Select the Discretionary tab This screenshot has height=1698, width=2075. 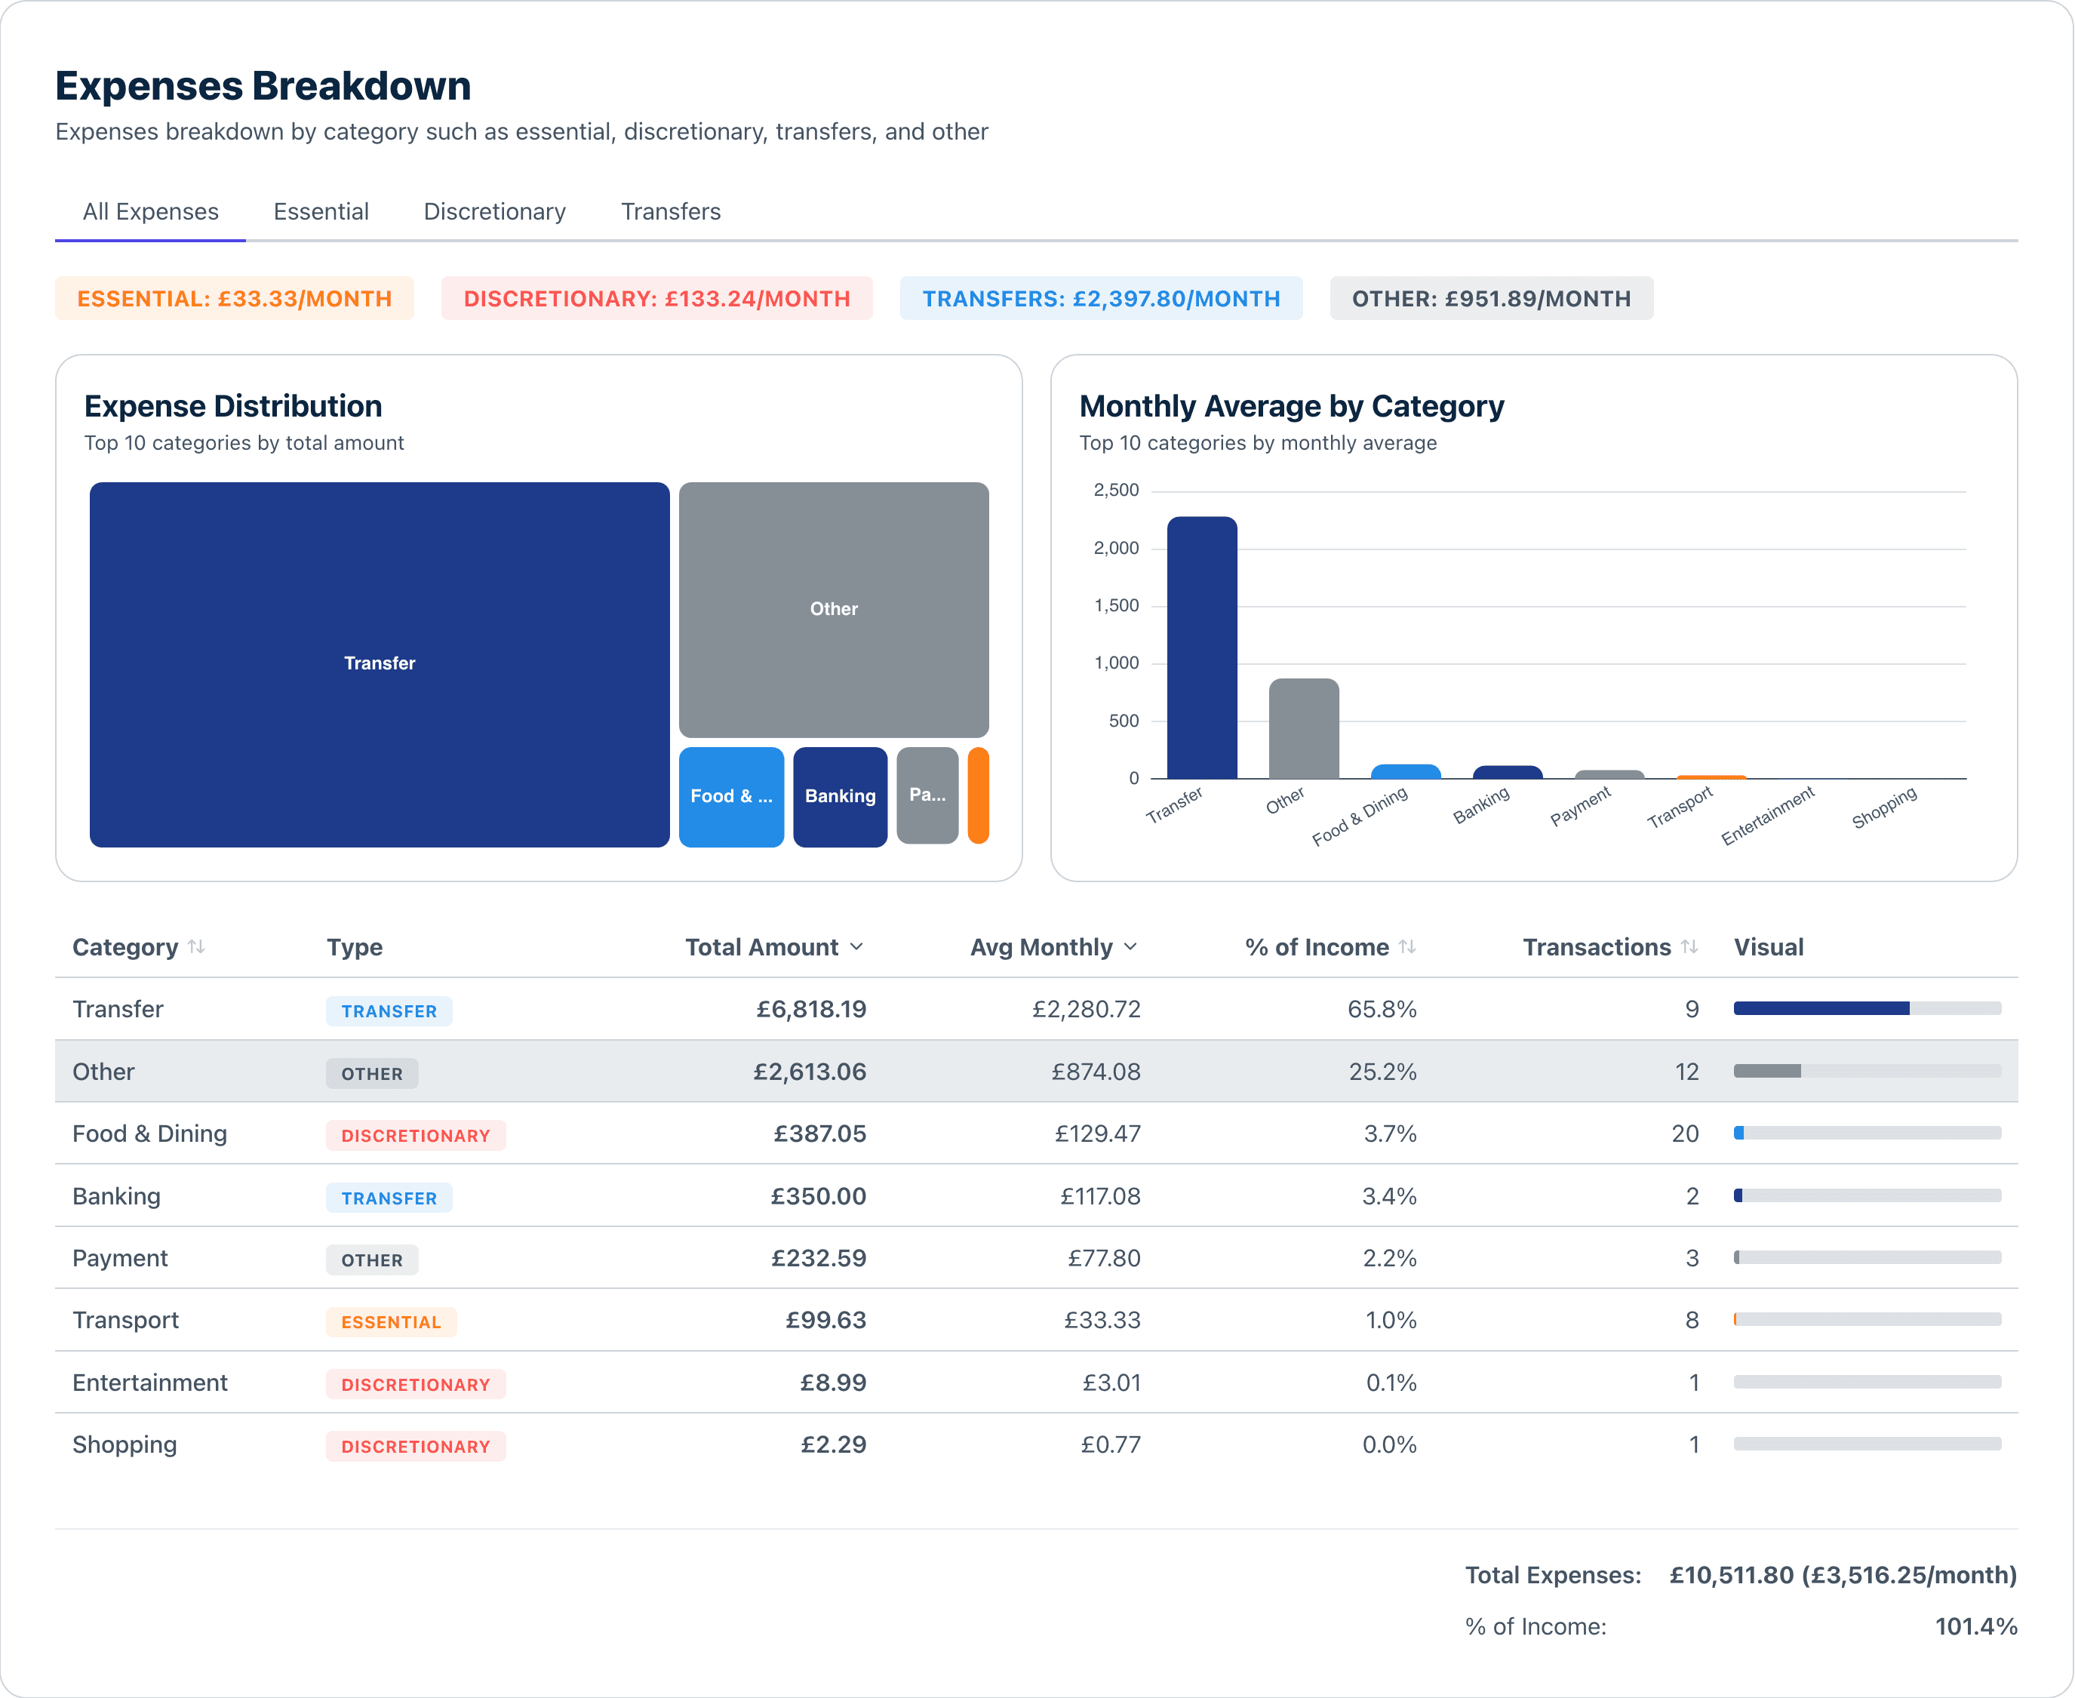(x=493, y=211)
